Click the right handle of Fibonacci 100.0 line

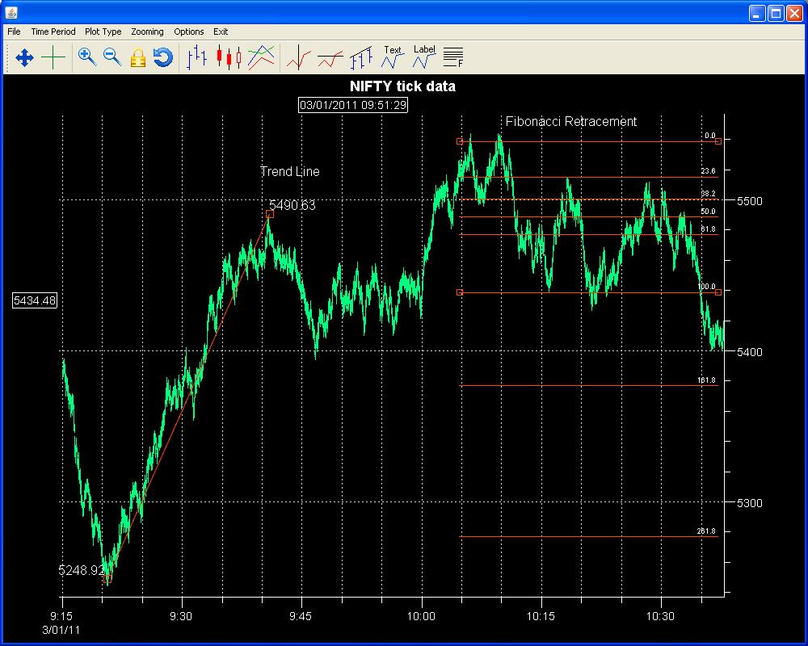click(718, 292)
